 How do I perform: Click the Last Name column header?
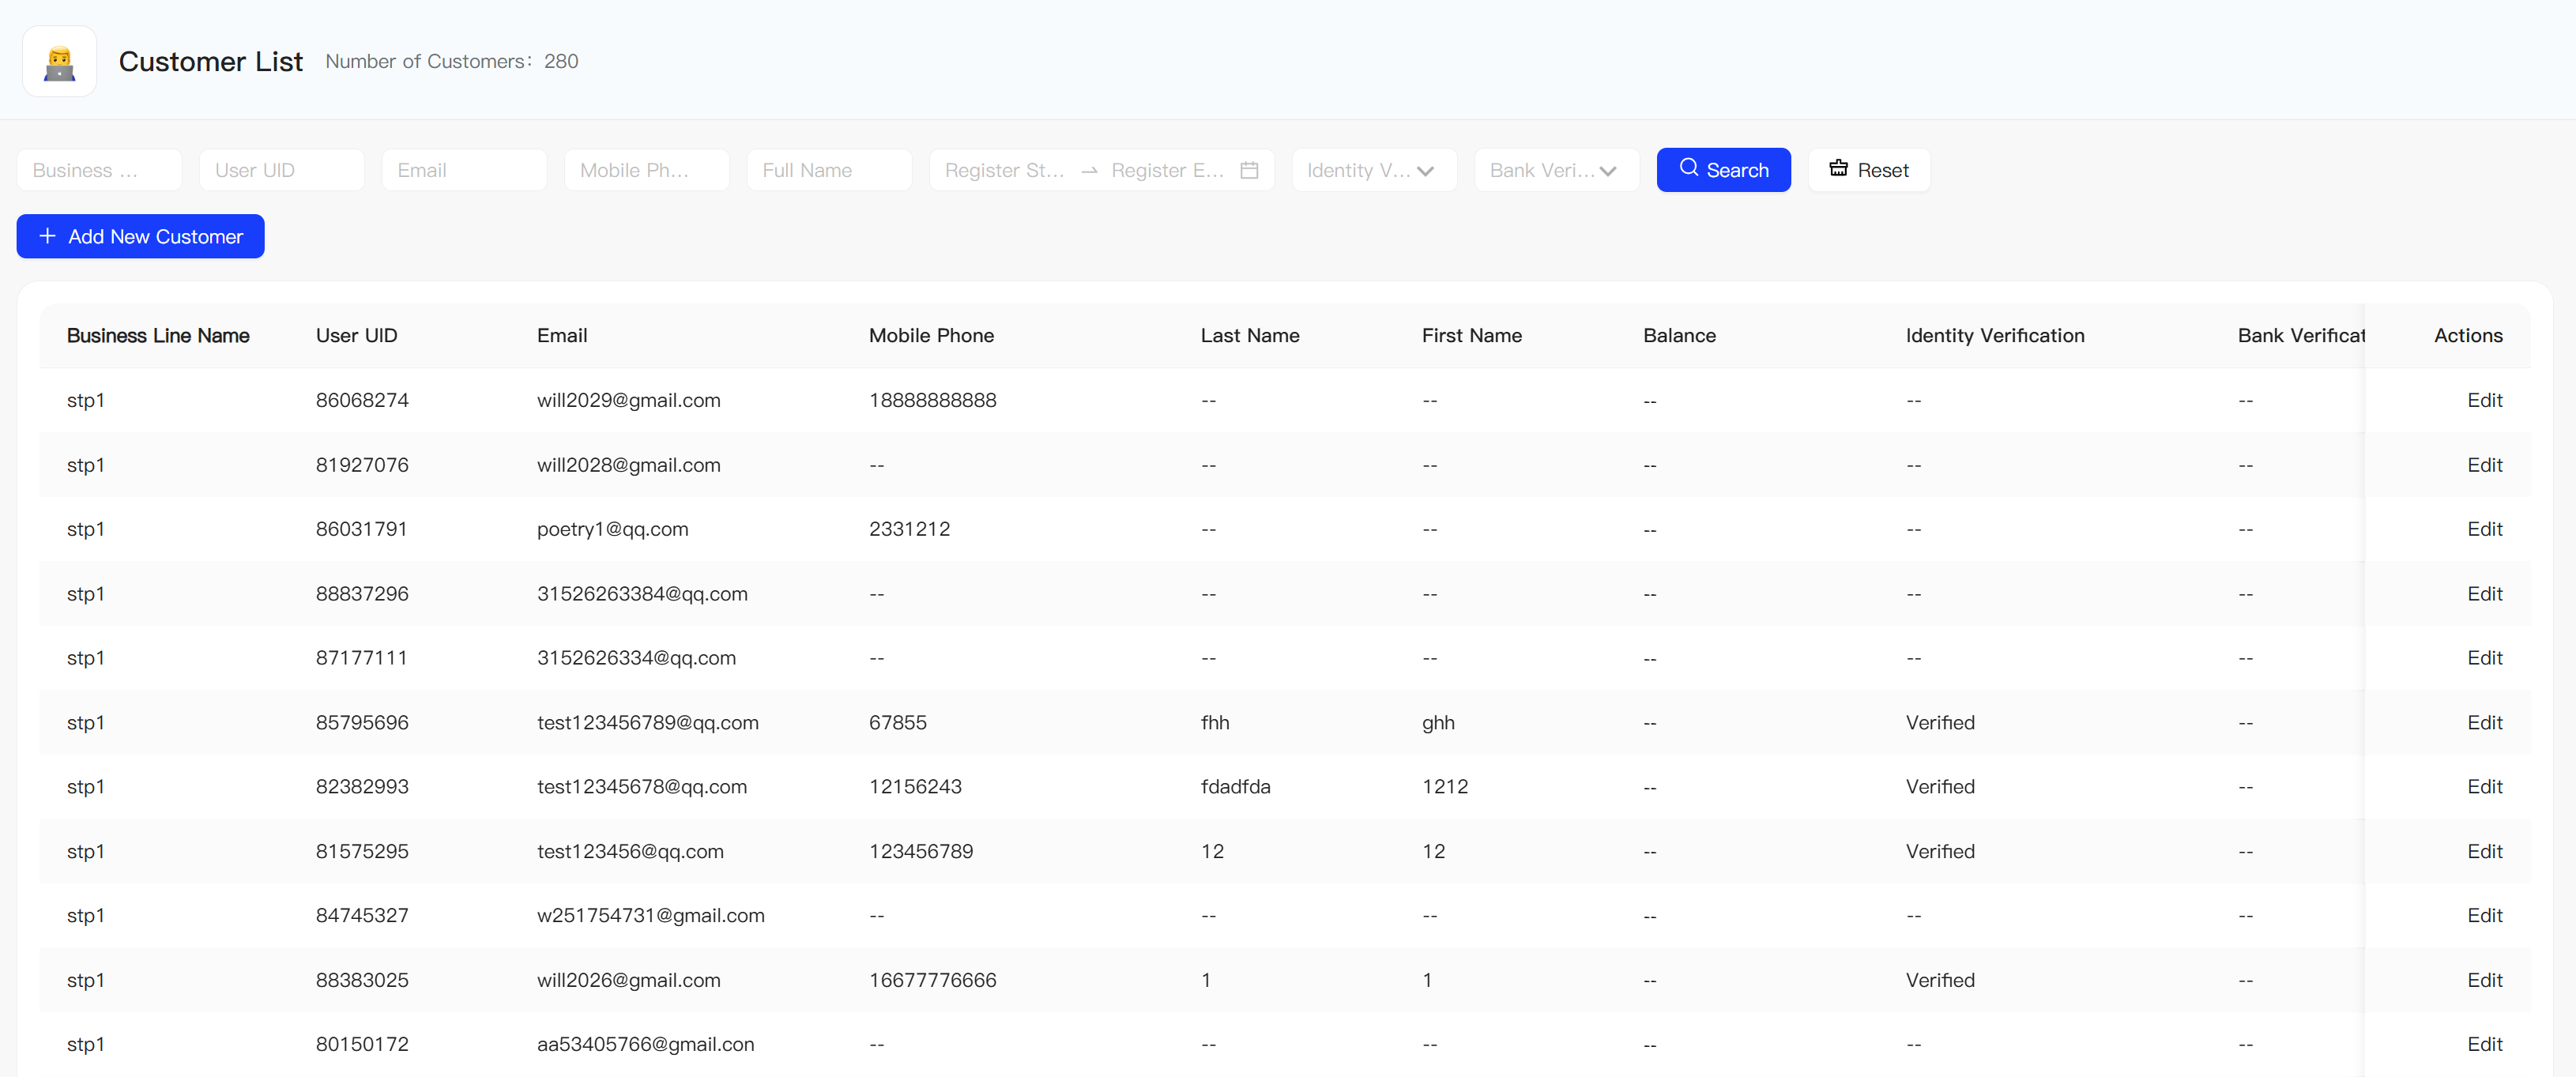[x=1250, y=336]
